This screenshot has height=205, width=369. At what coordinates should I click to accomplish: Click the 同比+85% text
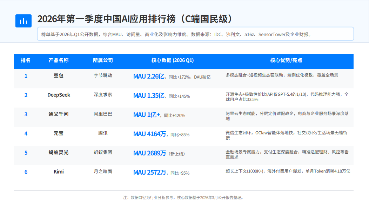180,135
